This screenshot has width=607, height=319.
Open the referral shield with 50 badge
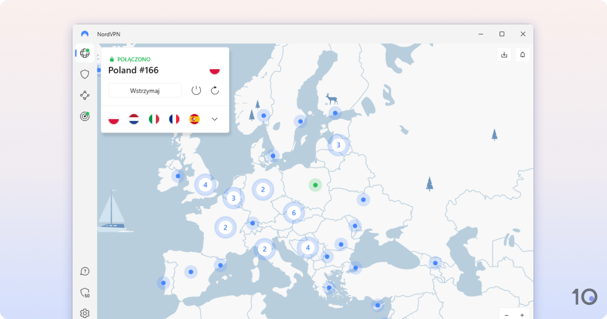point(85,293)
